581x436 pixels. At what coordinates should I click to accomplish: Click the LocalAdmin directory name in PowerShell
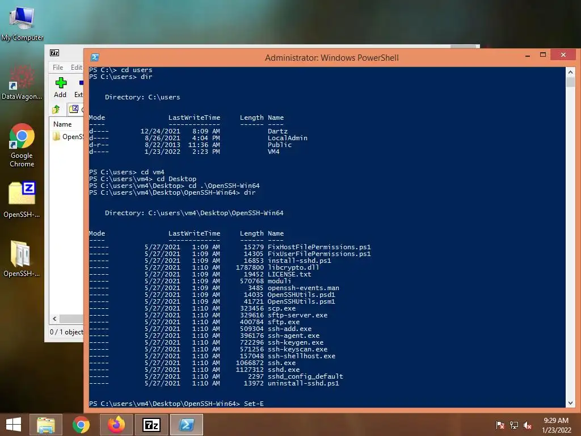tap(288, 138)
